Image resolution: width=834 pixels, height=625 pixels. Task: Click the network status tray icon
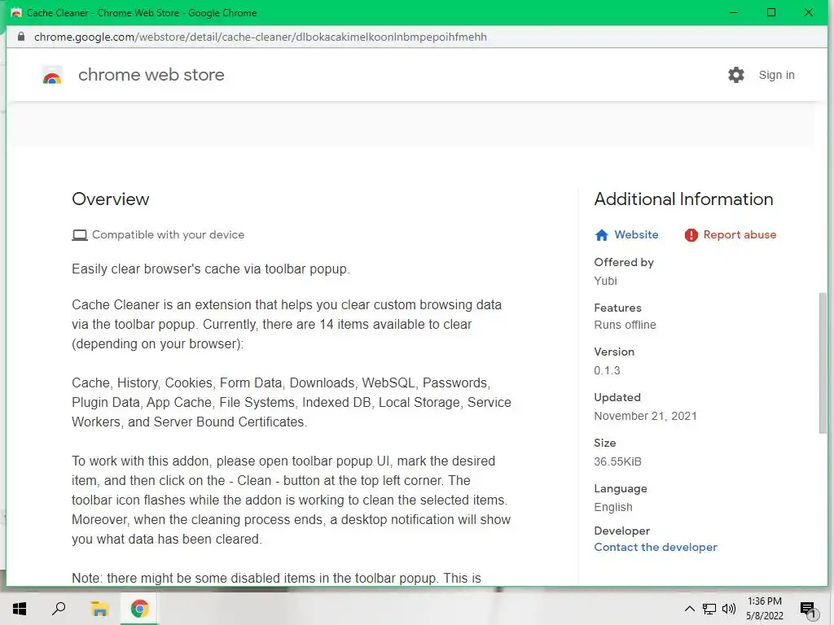[709, 609]
